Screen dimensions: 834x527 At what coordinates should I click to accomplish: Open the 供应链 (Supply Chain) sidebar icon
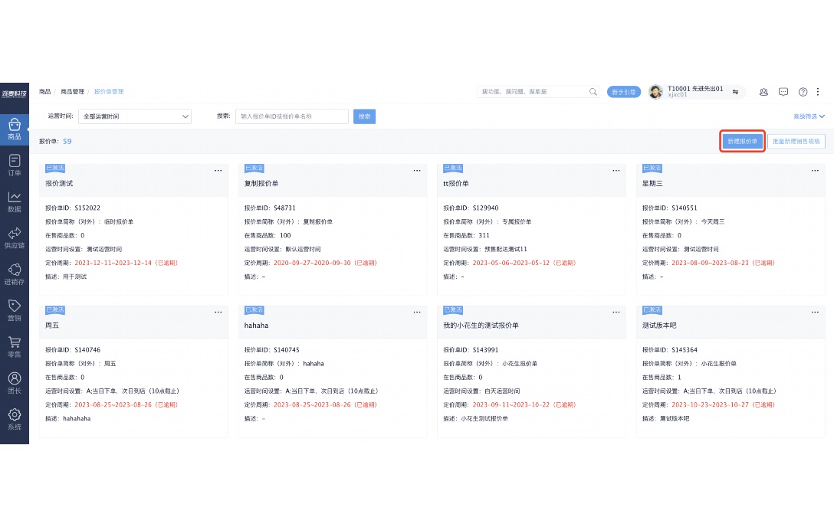pyautogui.click(x=15, y=234)
